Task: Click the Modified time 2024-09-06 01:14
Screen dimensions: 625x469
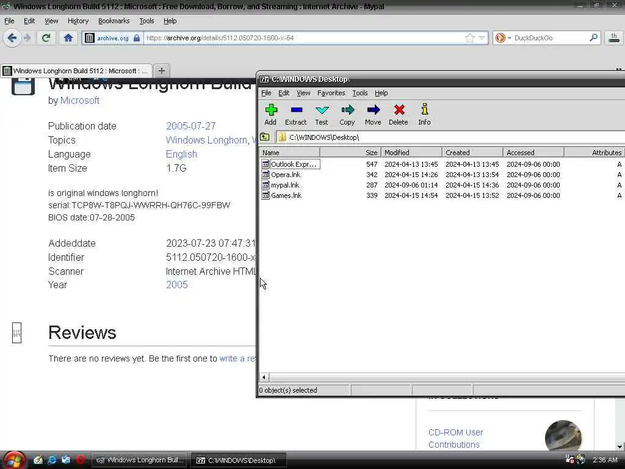Action: pyautogui.click(x=411, y=185)
